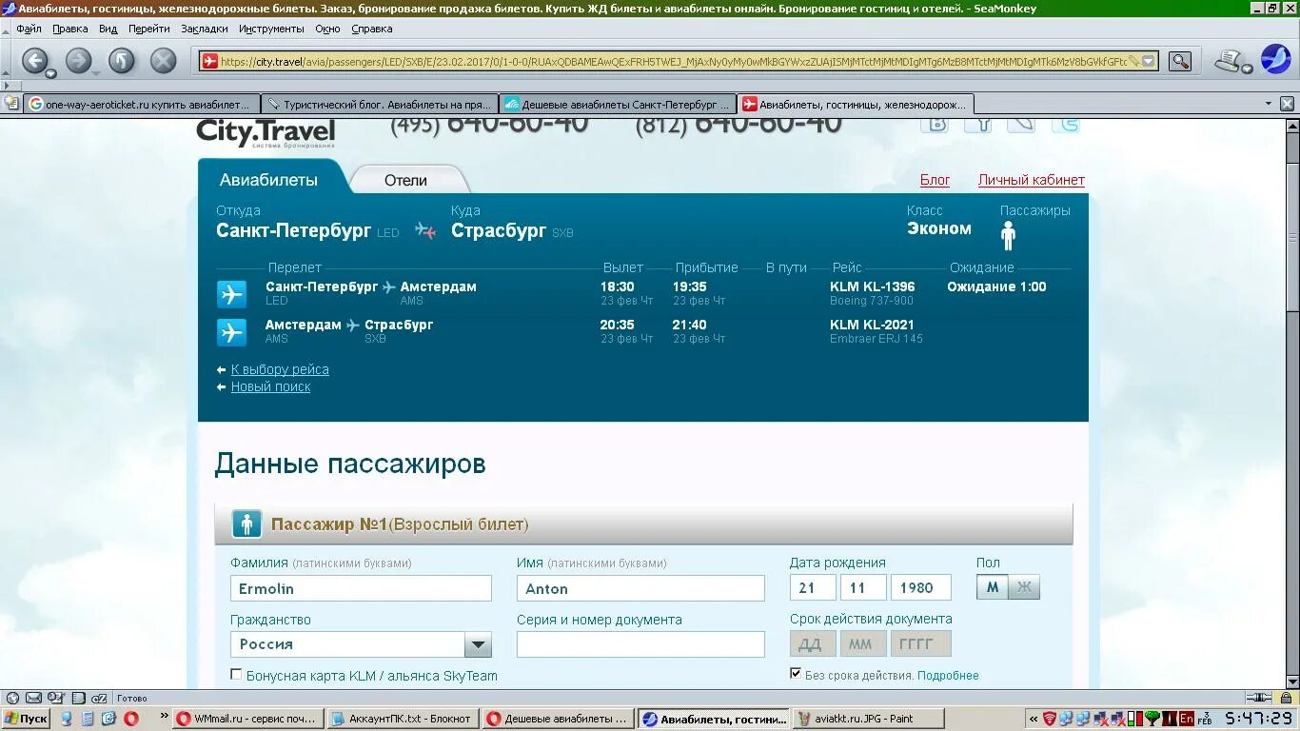1300x731 pixels.
Task: Click the Пассажир №1 adult passenger icon
Action: tap(246, 524)
